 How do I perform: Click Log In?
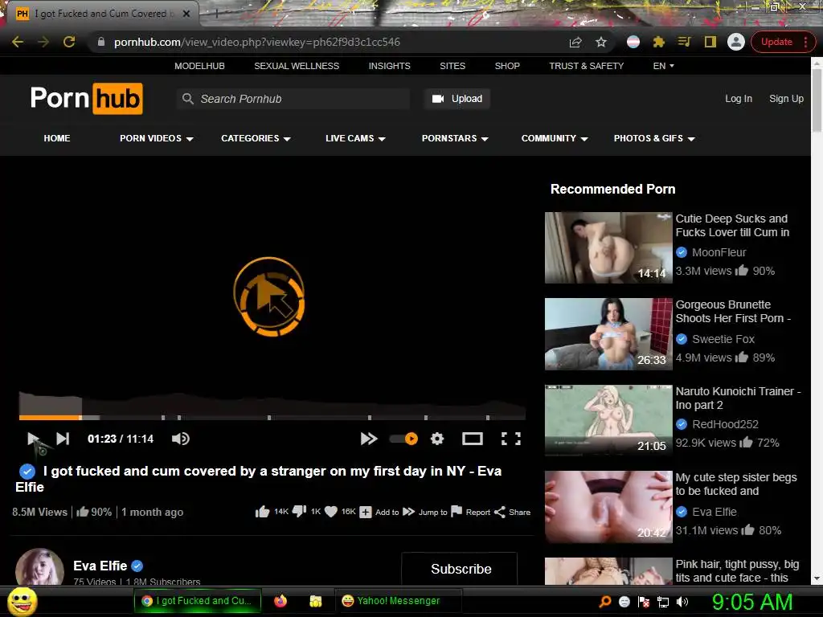[739, 99]
